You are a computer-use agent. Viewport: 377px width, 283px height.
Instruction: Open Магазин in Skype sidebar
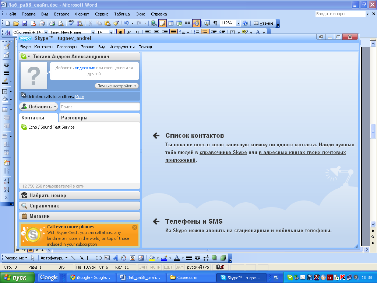(80, 216)
